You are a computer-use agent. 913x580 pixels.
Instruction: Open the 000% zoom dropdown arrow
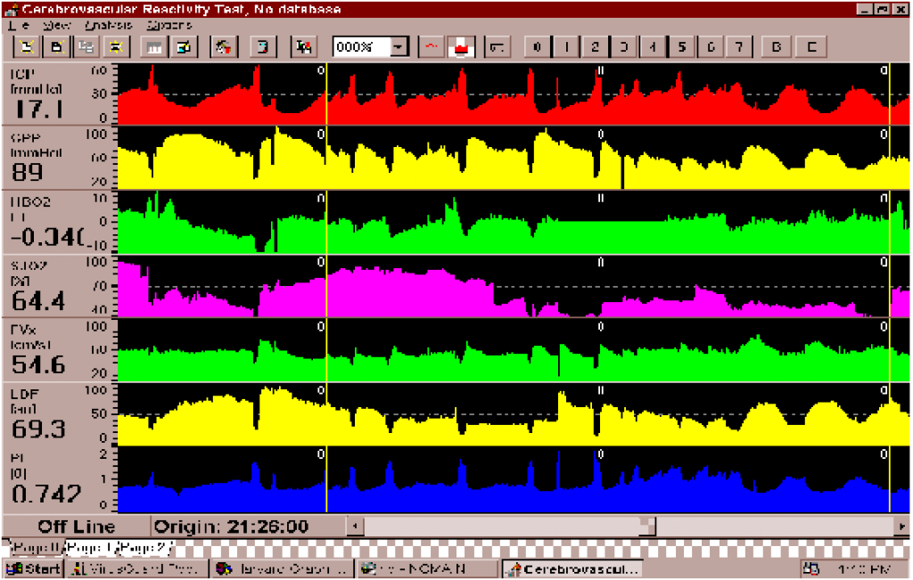point(399,47)
